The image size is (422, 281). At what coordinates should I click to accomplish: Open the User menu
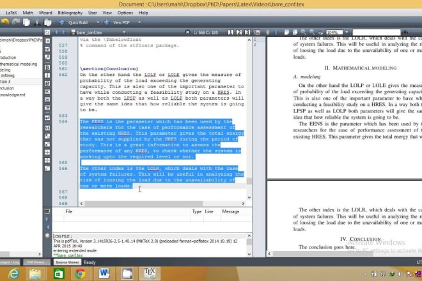[93, 13]
